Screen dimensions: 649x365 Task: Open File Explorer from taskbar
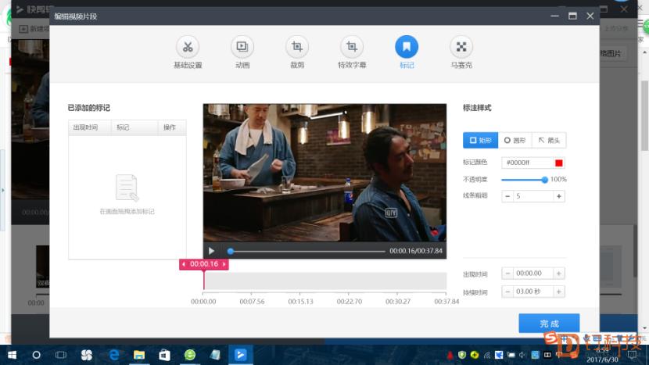pos(139,355)
